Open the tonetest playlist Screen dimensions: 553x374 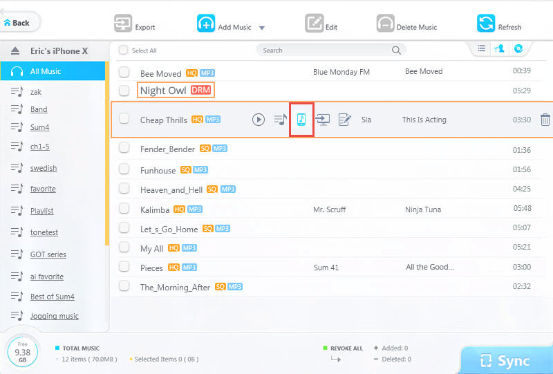[x=44, y=232]
